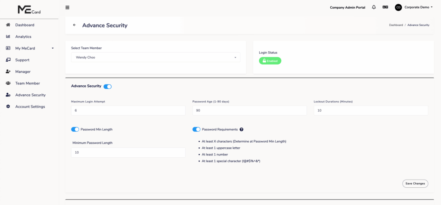Click the Dashboard breadcrumb link

coord(396,25)
